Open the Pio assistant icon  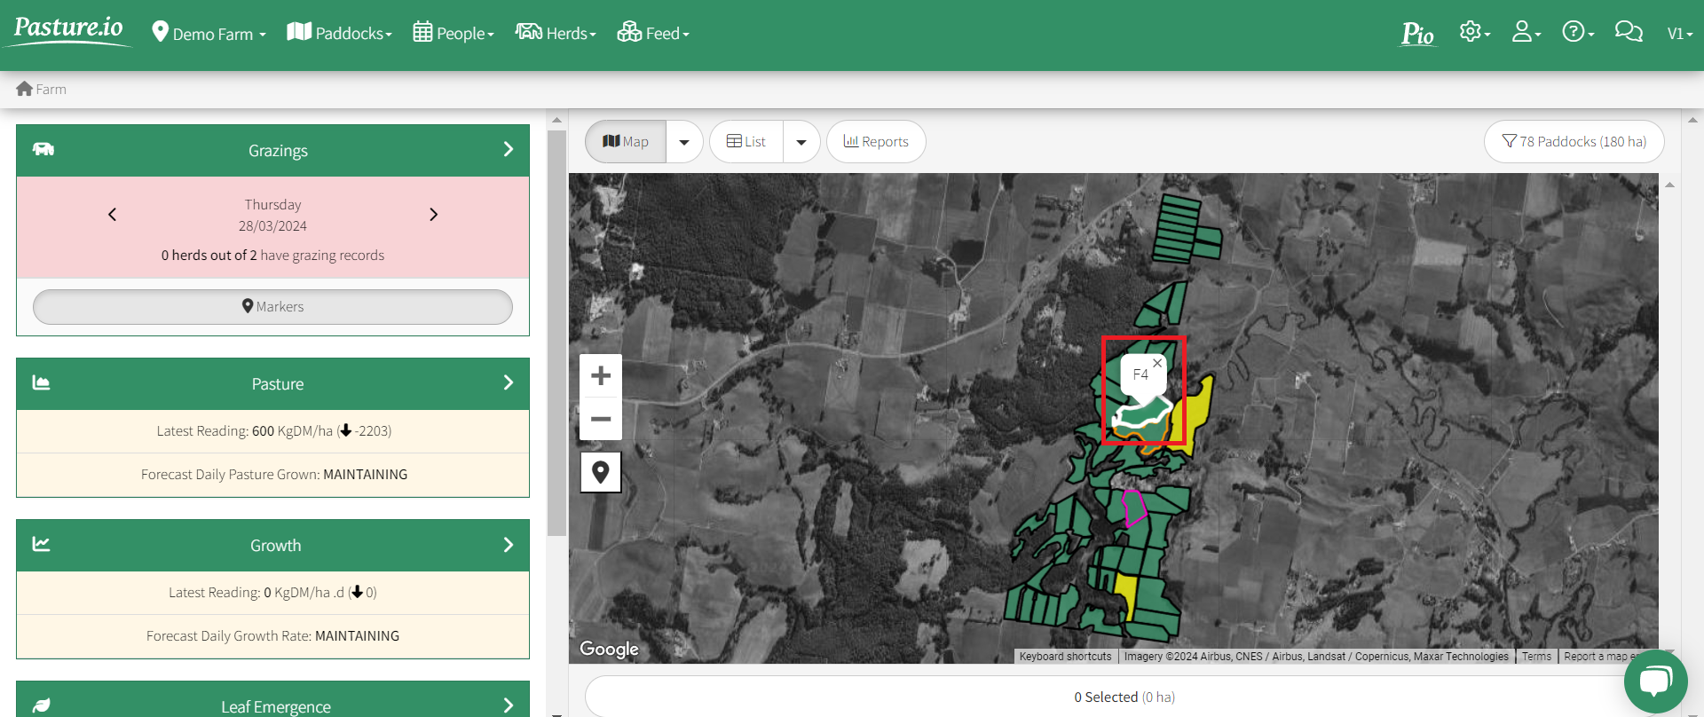[x=1417, y=34]
